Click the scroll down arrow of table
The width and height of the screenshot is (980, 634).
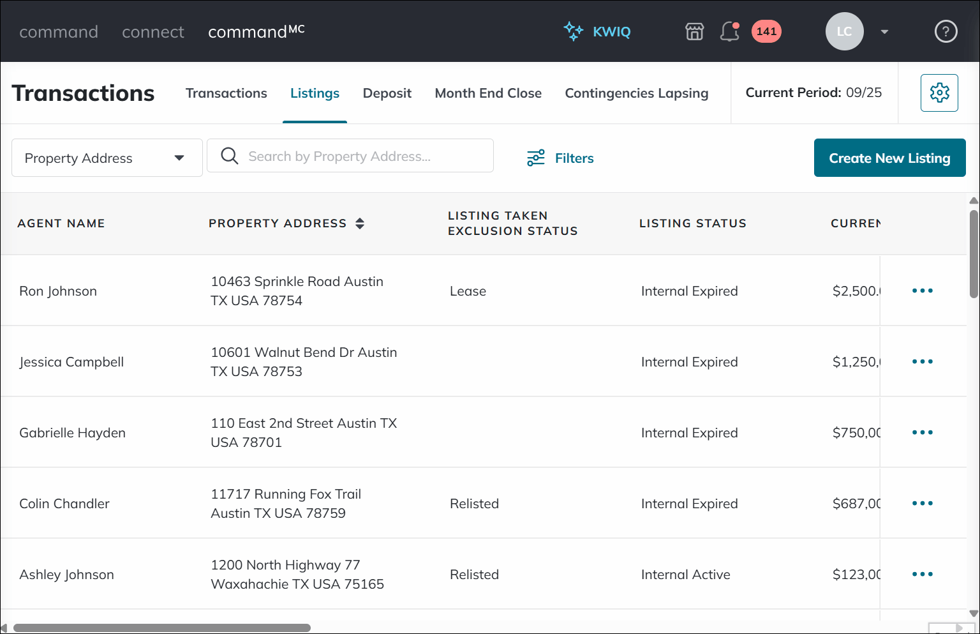(x=974, y=614)
